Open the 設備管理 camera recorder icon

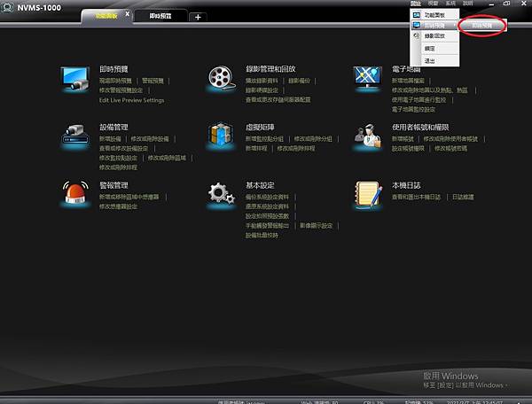click(75, 136)
